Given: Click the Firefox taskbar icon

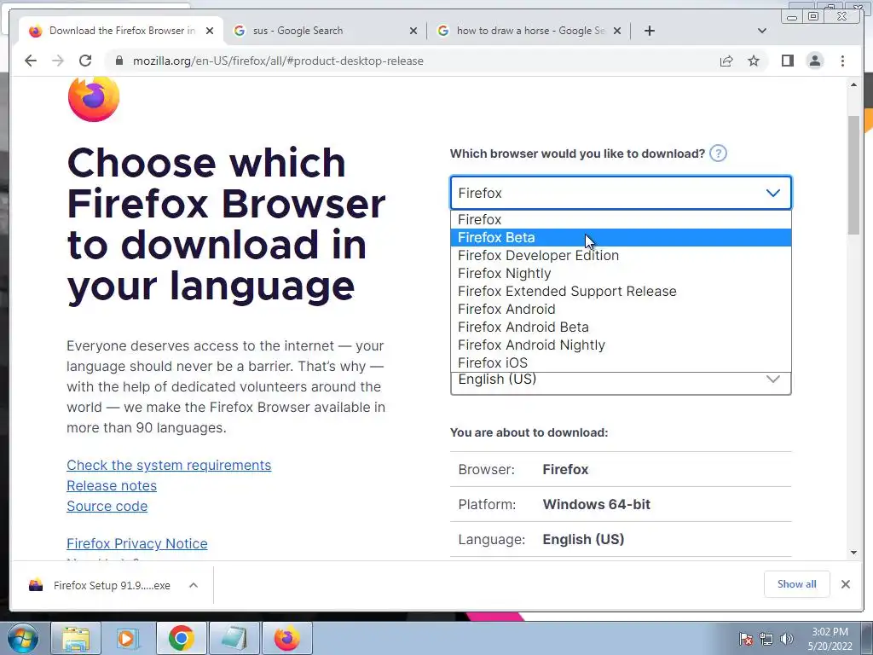Looking at the screenshot, I should tap(286, 638).
